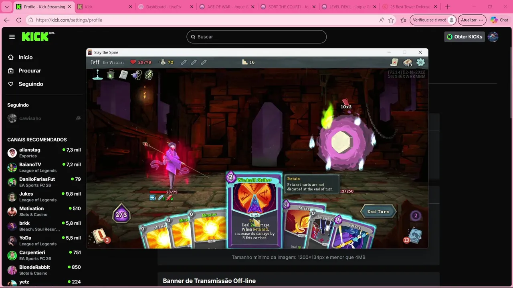Open YoDa recommended channel
513x288 pixels.
44,240
